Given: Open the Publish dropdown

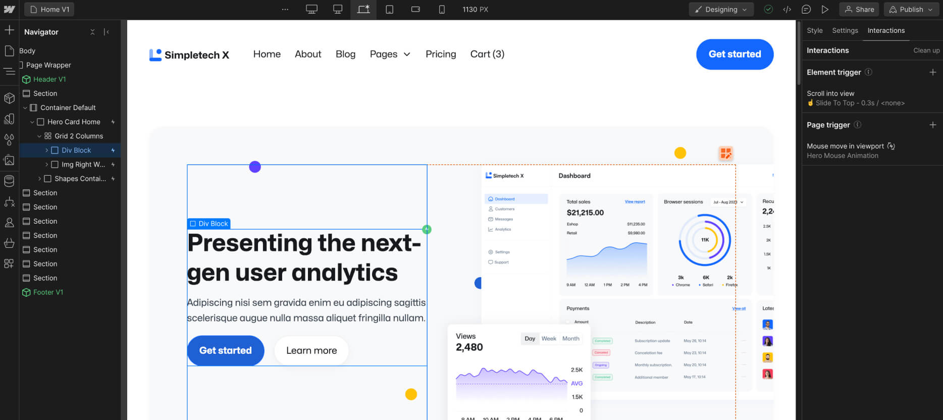Looking at the screenshot, I should pos(911,10).
